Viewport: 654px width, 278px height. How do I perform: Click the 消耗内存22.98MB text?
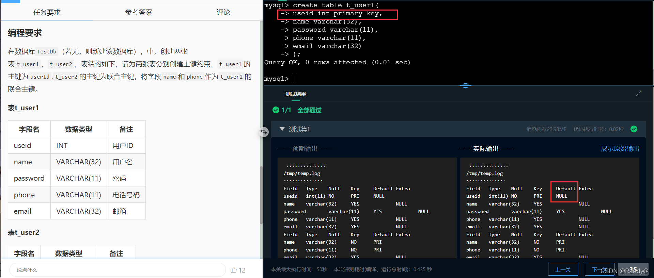546,129
